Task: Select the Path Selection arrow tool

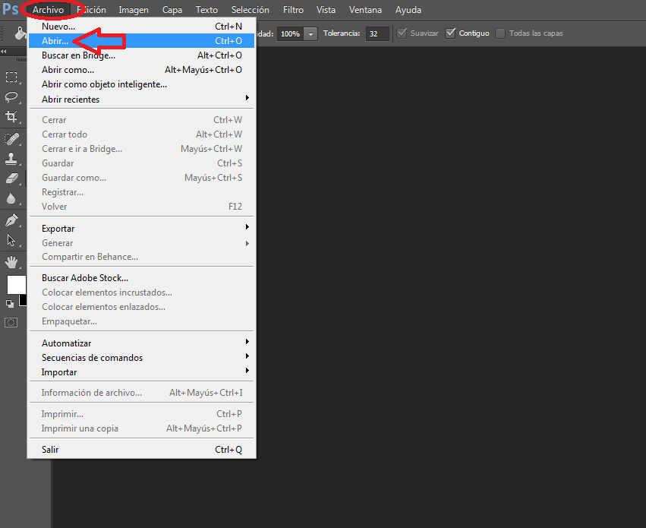Action: click(11, 240)
